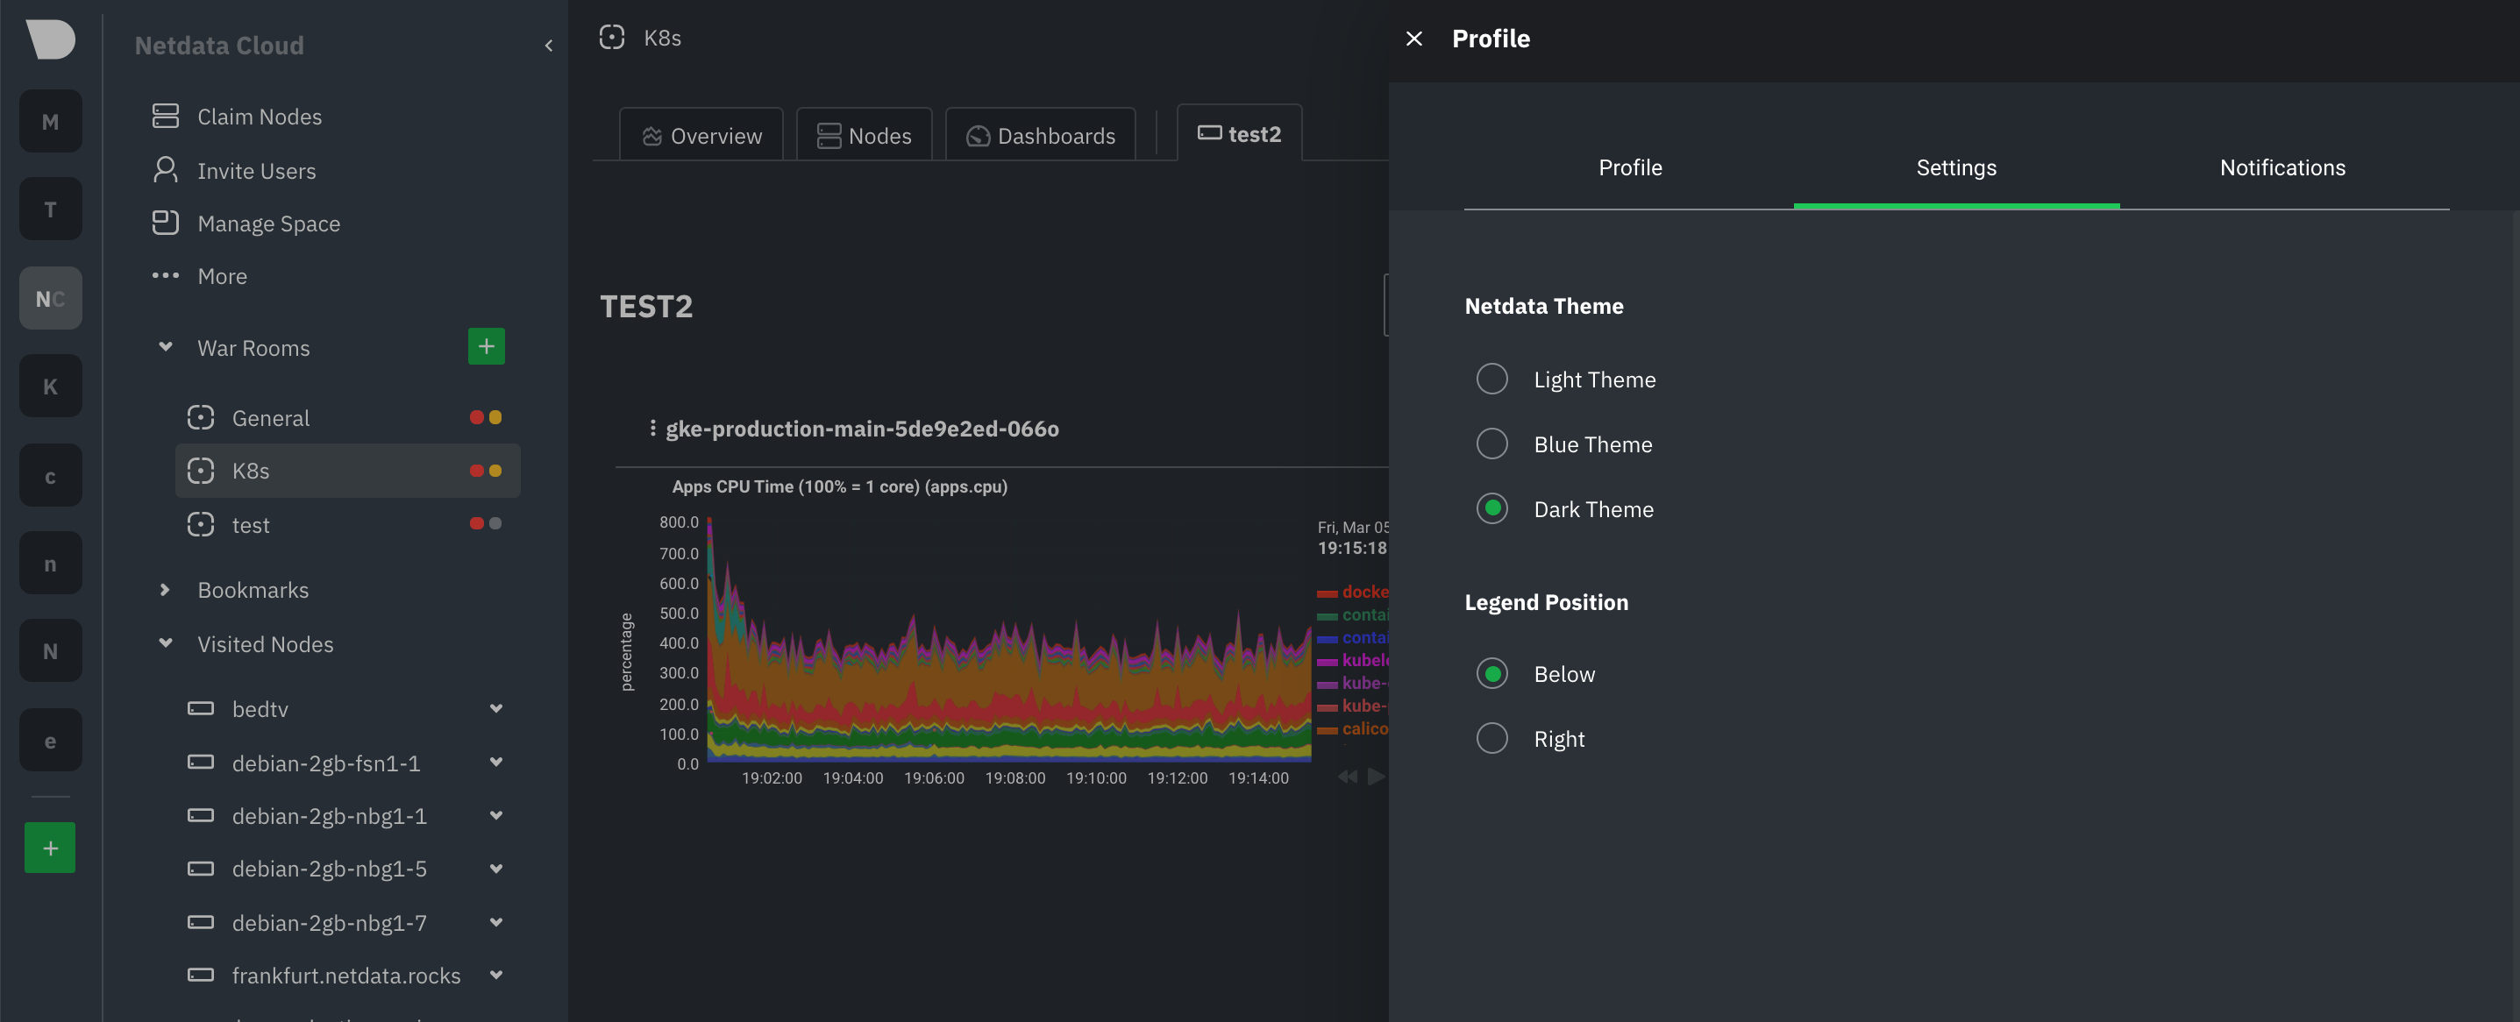2520x1022 pixels.
Task: Add a new space with green plus
Action: (x=51, y=848)
